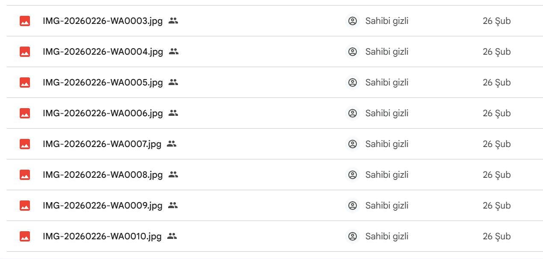This screenshot has height=259, width=543.
Task: Select the IMG-20260226-WA0009.jpg file name
Action: coord(103,206)
